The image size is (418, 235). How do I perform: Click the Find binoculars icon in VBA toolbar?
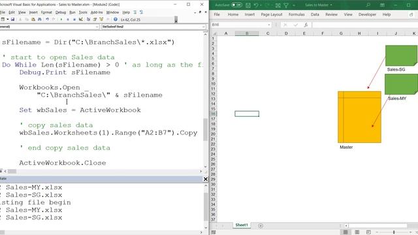tap(40, 19)
